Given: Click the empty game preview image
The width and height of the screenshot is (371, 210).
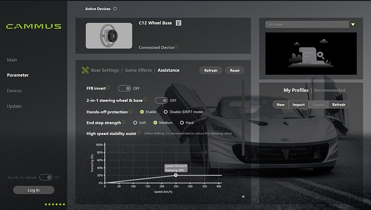Looking at the screenshot, I should tap(311, 53).
